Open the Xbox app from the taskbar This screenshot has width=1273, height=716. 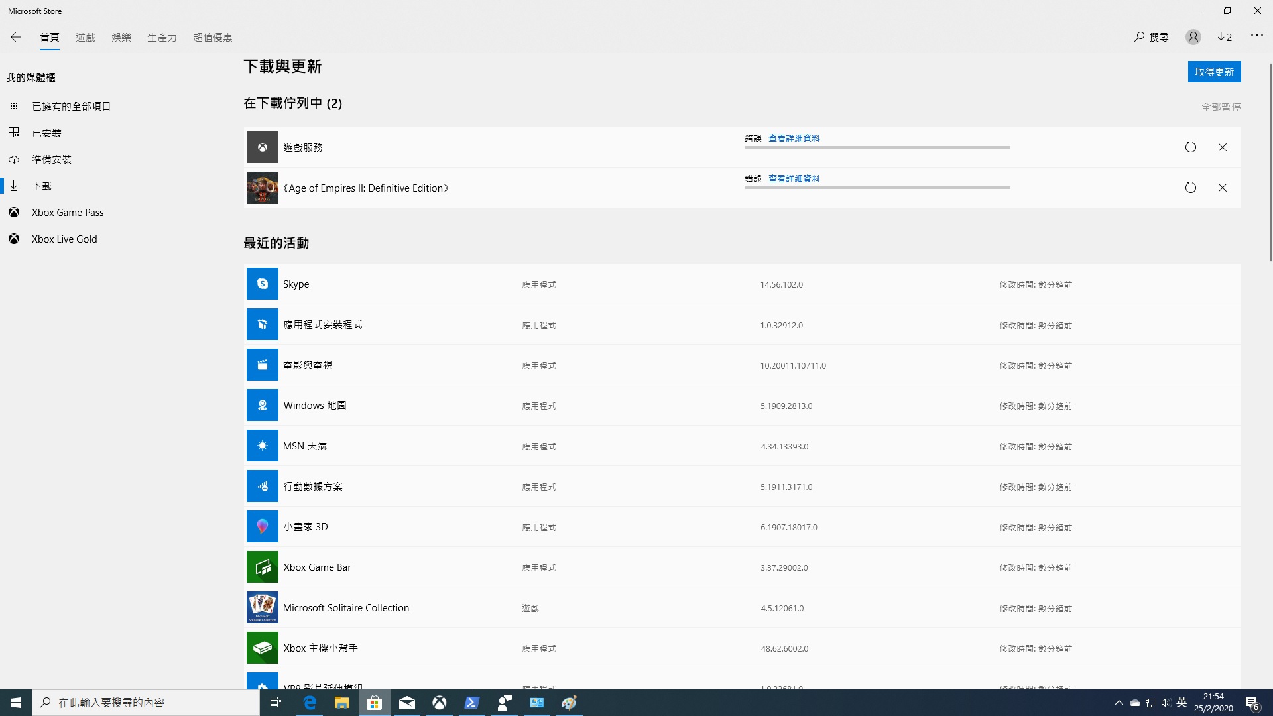coord(439,703)
